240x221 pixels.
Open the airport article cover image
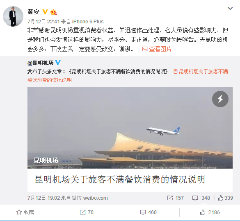click(130, 128)
